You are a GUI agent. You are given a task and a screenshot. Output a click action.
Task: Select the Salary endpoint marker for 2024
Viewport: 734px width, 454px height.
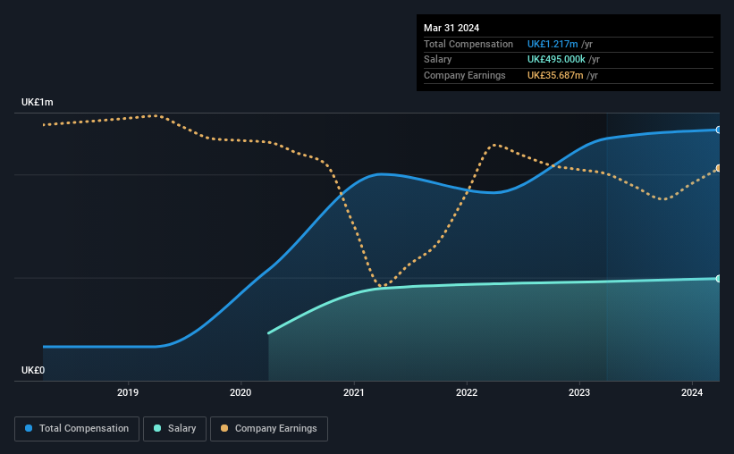[719, 279]
